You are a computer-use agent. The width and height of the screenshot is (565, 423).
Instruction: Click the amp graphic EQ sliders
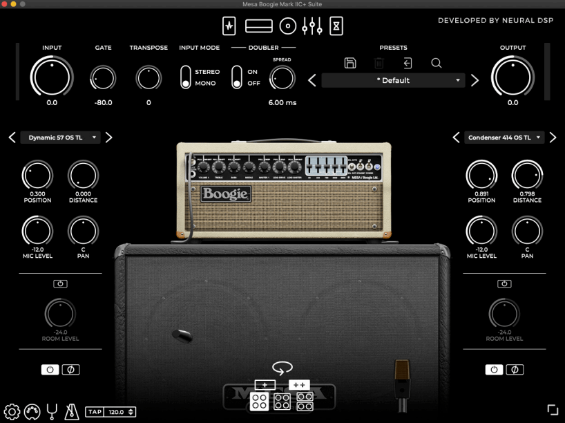pos(326,167)
